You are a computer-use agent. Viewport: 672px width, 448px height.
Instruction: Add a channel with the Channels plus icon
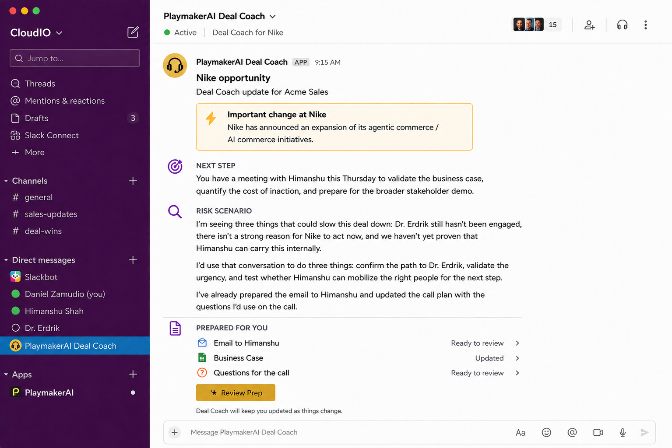tap(133, 181)
